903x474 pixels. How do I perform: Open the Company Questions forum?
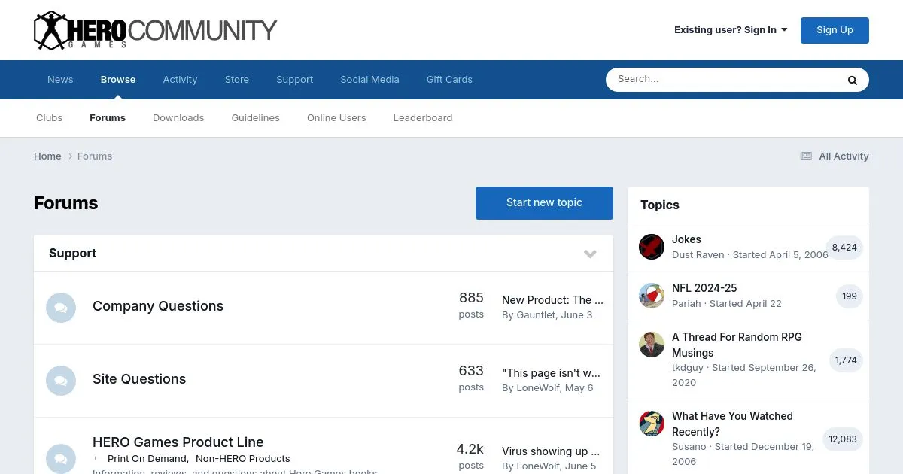(x=158, y=306)
